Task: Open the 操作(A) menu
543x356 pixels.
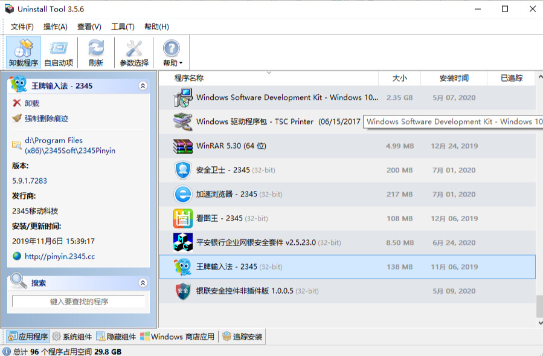Action: coord(56,27)
